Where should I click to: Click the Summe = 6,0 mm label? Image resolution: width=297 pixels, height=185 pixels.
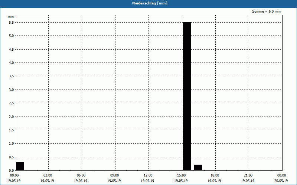point(266,11)
